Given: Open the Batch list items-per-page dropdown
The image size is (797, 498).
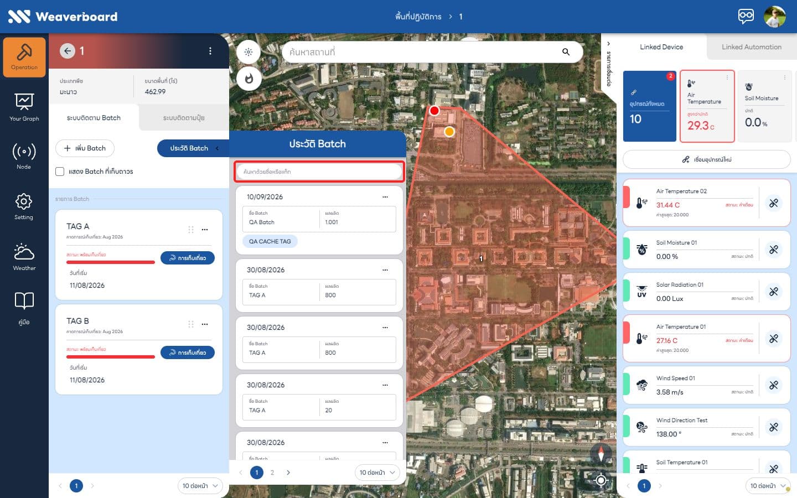Looking at the screenshot, I should click(200, 486).
